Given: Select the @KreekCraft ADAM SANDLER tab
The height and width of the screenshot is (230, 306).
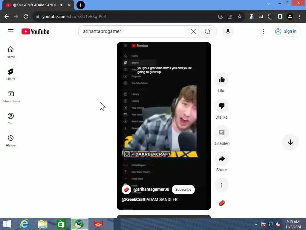Looking at the screenshot, I should click(35, 5).
